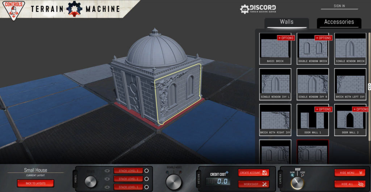Click the model Rotate knob
371x192 pixels.
[x=91, y=182]
